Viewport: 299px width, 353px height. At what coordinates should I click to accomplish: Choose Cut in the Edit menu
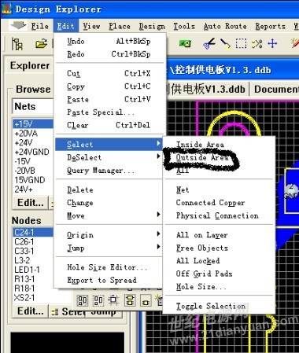[109, 73]
